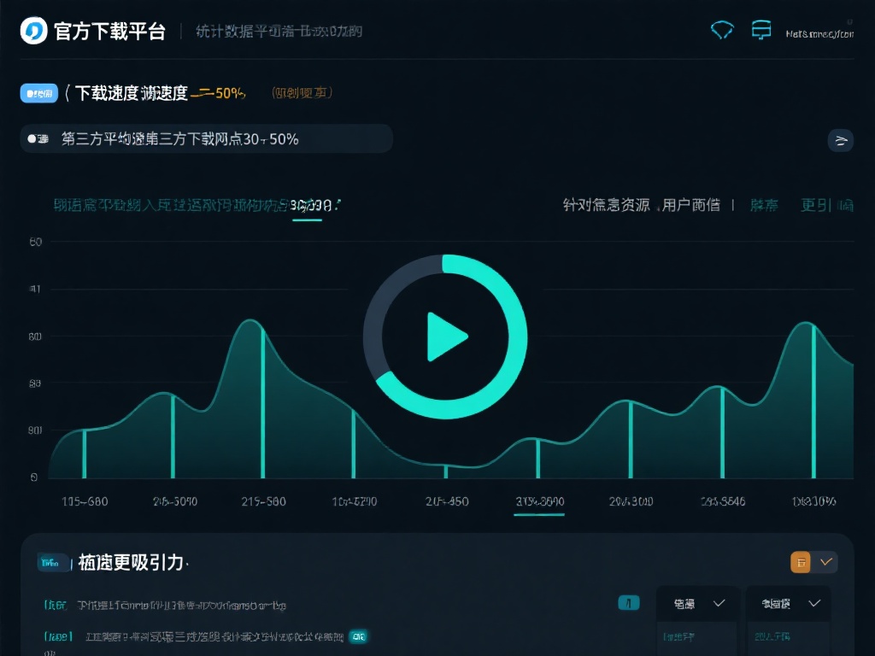Screen dimensions: 875x656
Task: Click the platform logo icon
Action: click(x=33, y=32)
